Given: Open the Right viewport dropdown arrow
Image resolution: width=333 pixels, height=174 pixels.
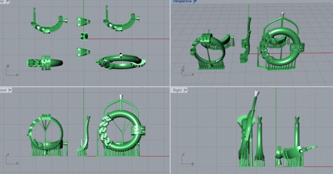Looking at the screenshot, I should 186,90.
